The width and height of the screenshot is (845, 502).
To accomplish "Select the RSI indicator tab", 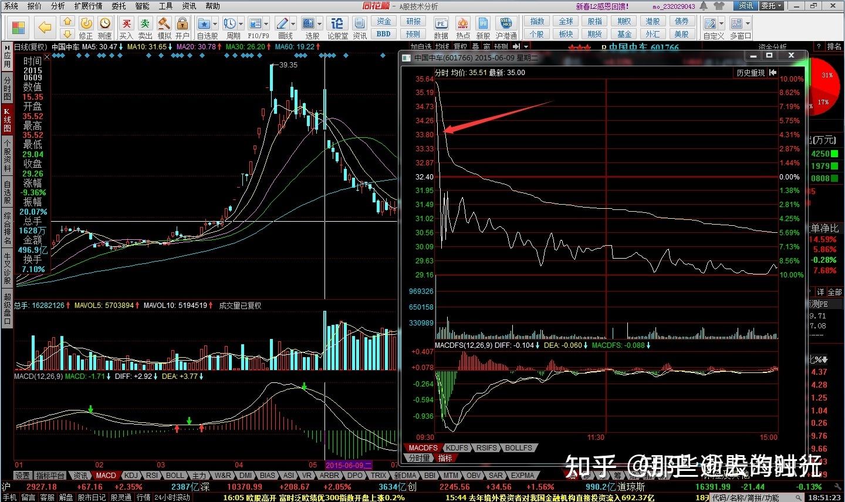I will pos(152,476).
